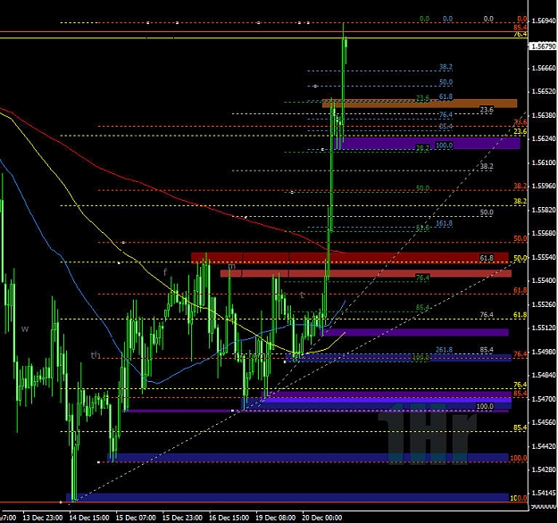Click the 1.54145 price axis label
The image size is (558, 523).
point(544,494)
